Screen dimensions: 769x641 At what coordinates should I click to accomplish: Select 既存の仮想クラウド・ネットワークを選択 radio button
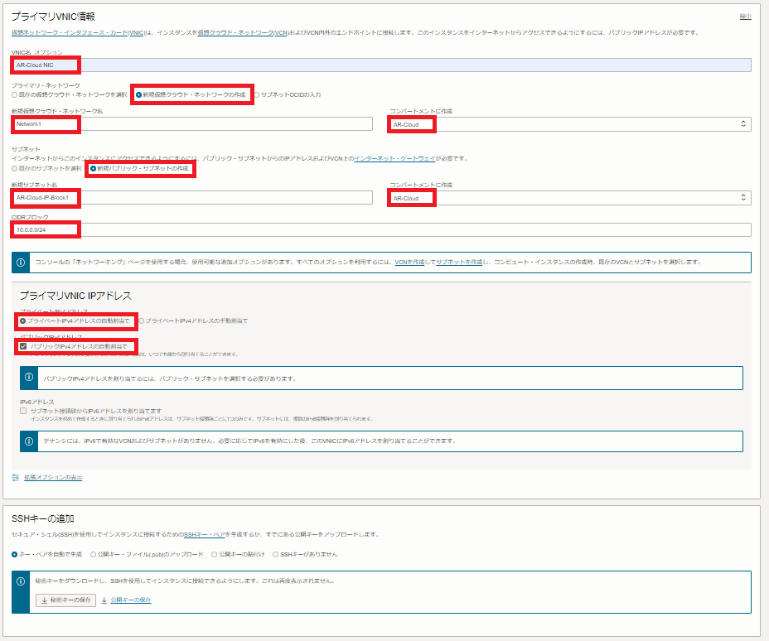coord(15,94)
